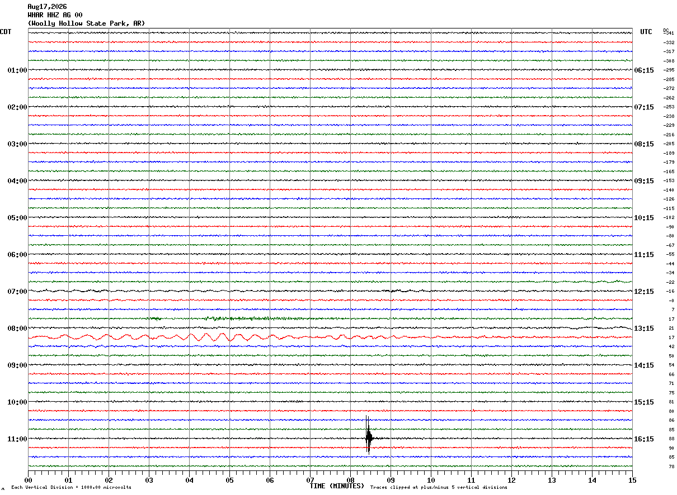Image resolution: width=677 pixels, height=495 pixels.
Task: Click the DC offset value -341
Action: pyautogui.click(x=669, y=33)
